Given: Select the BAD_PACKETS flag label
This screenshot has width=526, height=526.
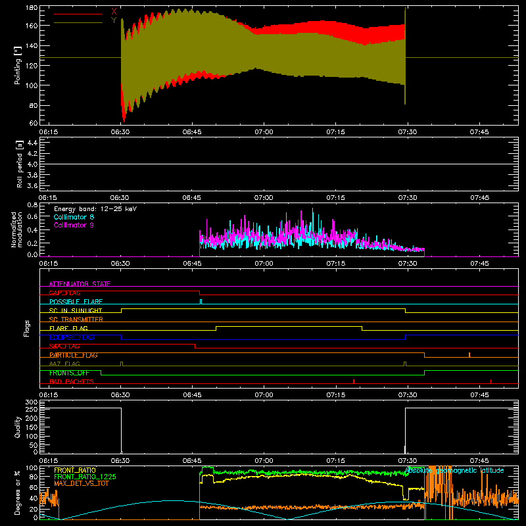Looking at the screenshot, I should [72, 381].
